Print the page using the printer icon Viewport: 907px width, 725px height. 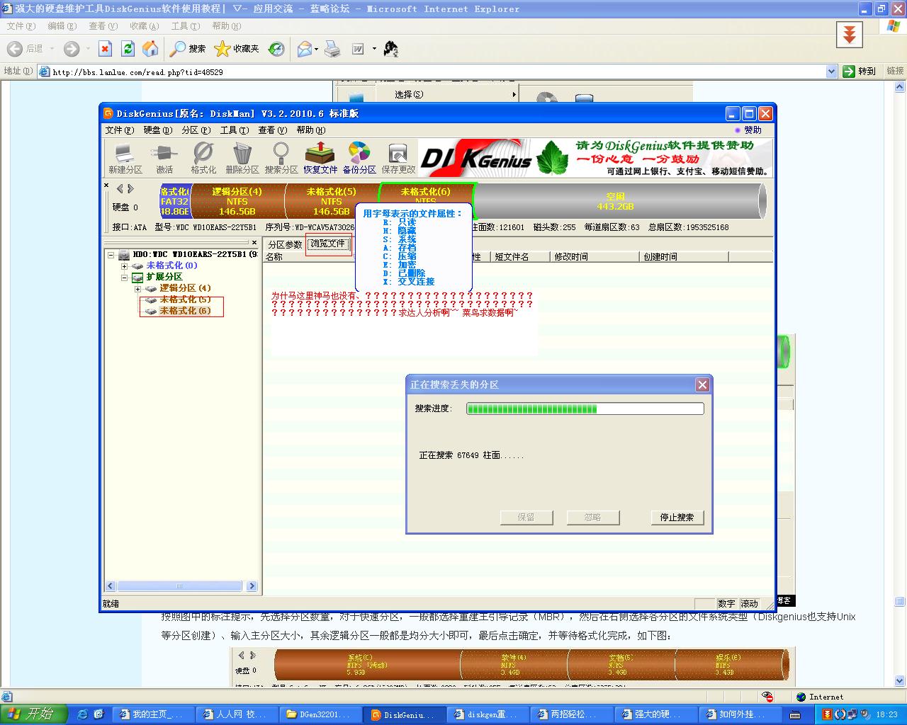pos(332,49)
